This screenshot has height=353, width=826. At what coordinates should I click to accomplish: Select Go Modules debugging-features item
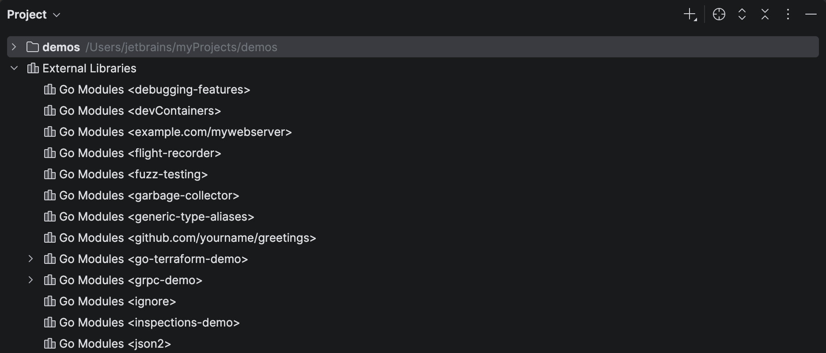155,90
